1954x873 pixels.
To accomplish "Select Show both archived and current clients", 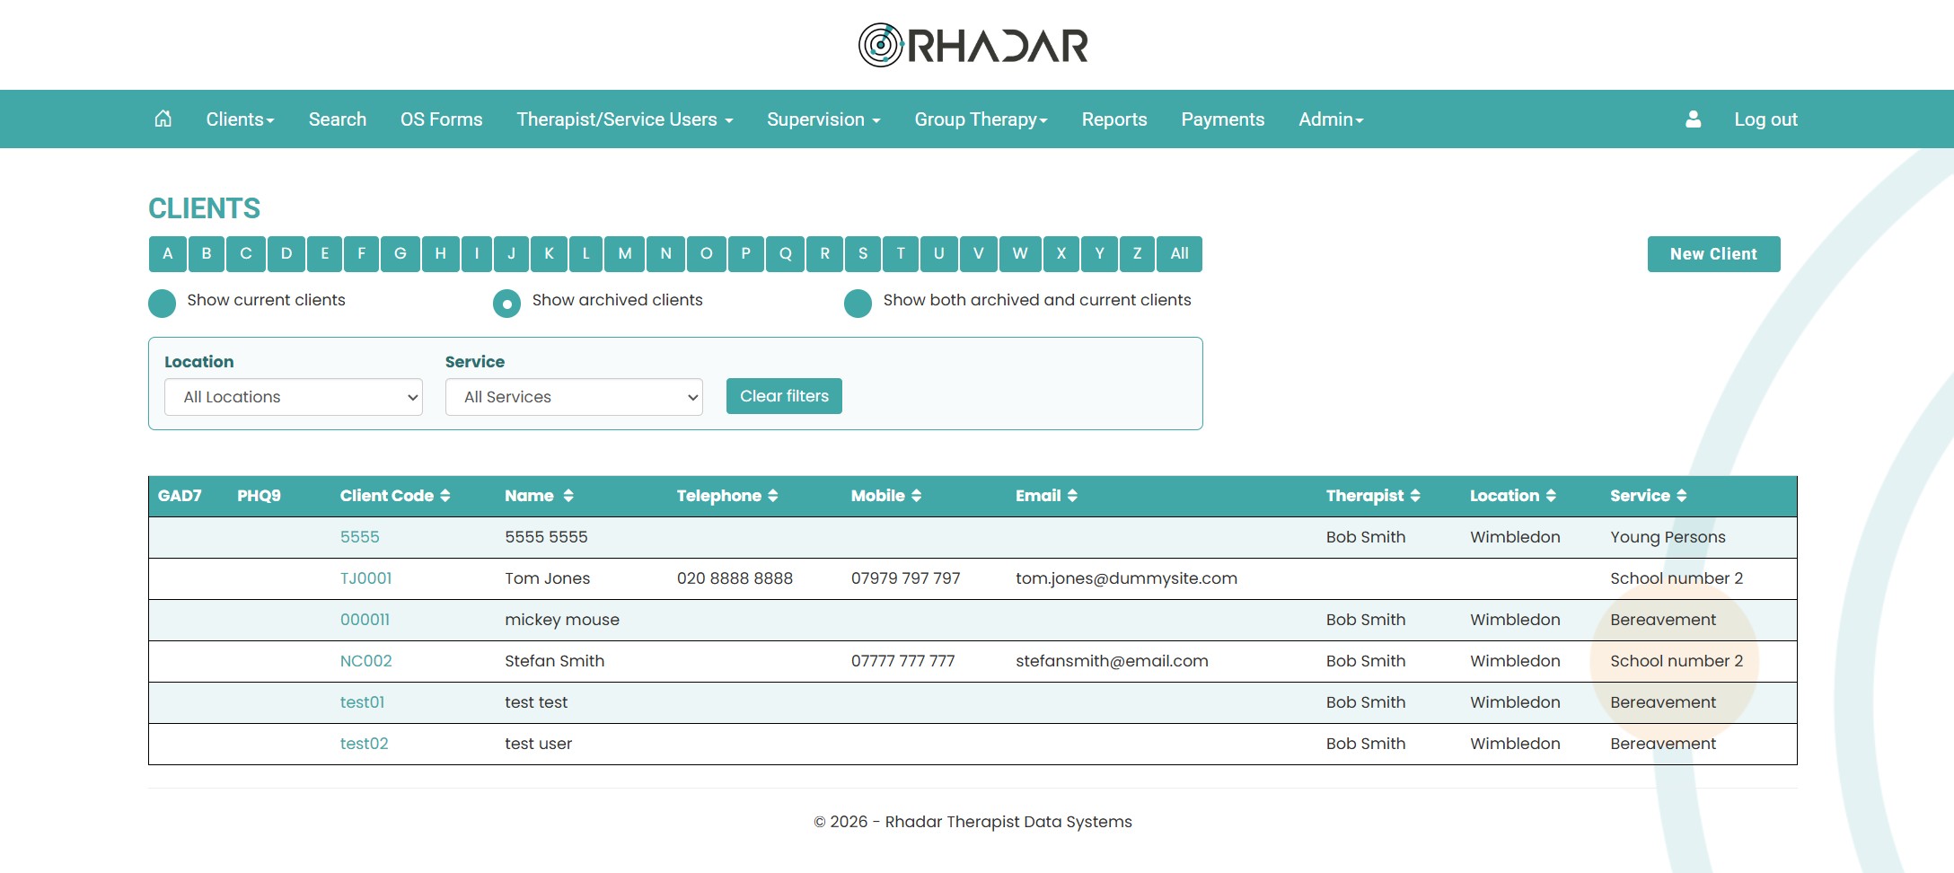I will [x=858, y=304].
